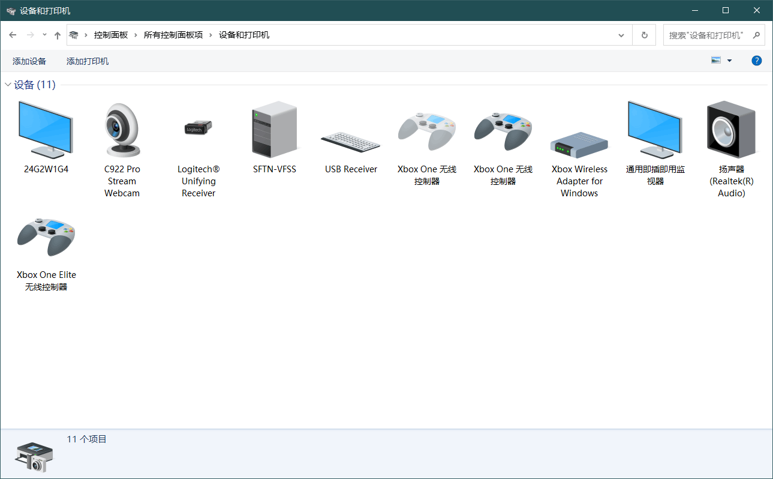Maximize the 设备和打印机 window
The width and height of the screenshot is (773, 479).
(x=726, y=10)
